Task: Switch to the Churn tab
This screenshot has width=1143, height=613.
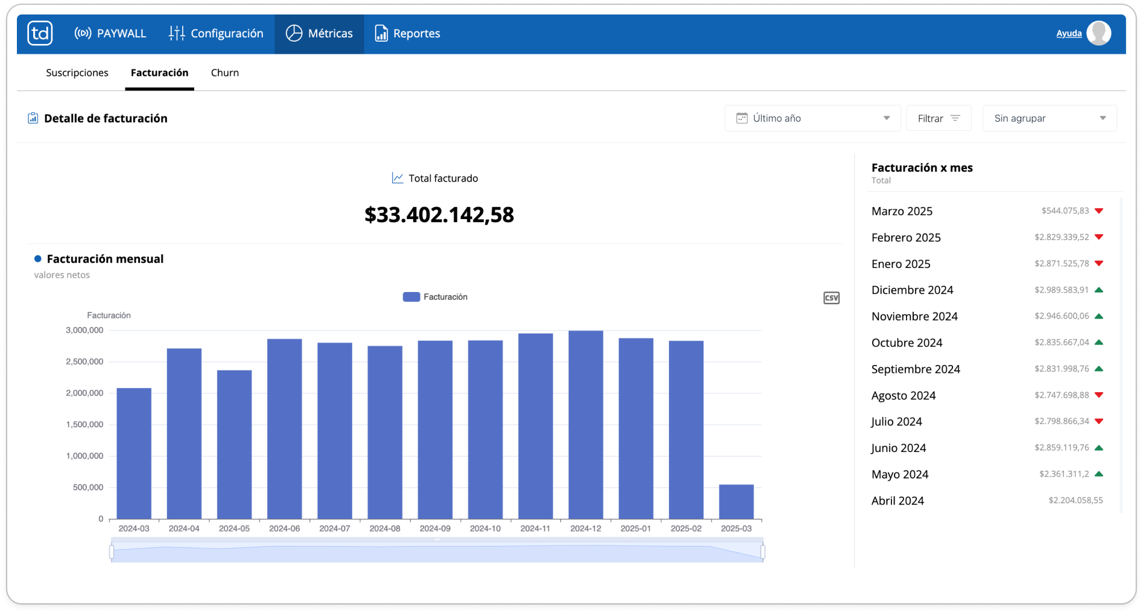Action: 225,72
